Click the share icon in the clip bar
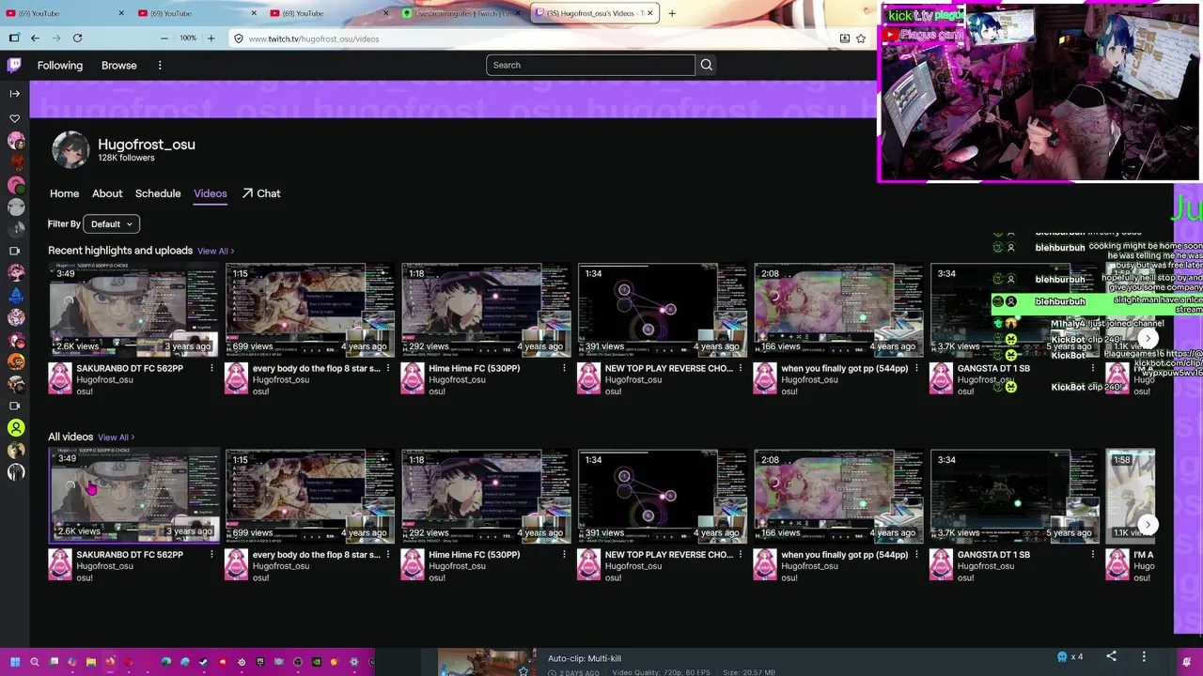This screenshot has height=676, width=1203. (1111, 656)
